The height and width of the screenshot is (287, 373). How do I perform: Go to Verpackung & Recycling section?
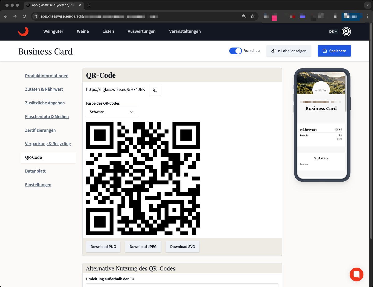pyautogui.click(x=48, y=144)
